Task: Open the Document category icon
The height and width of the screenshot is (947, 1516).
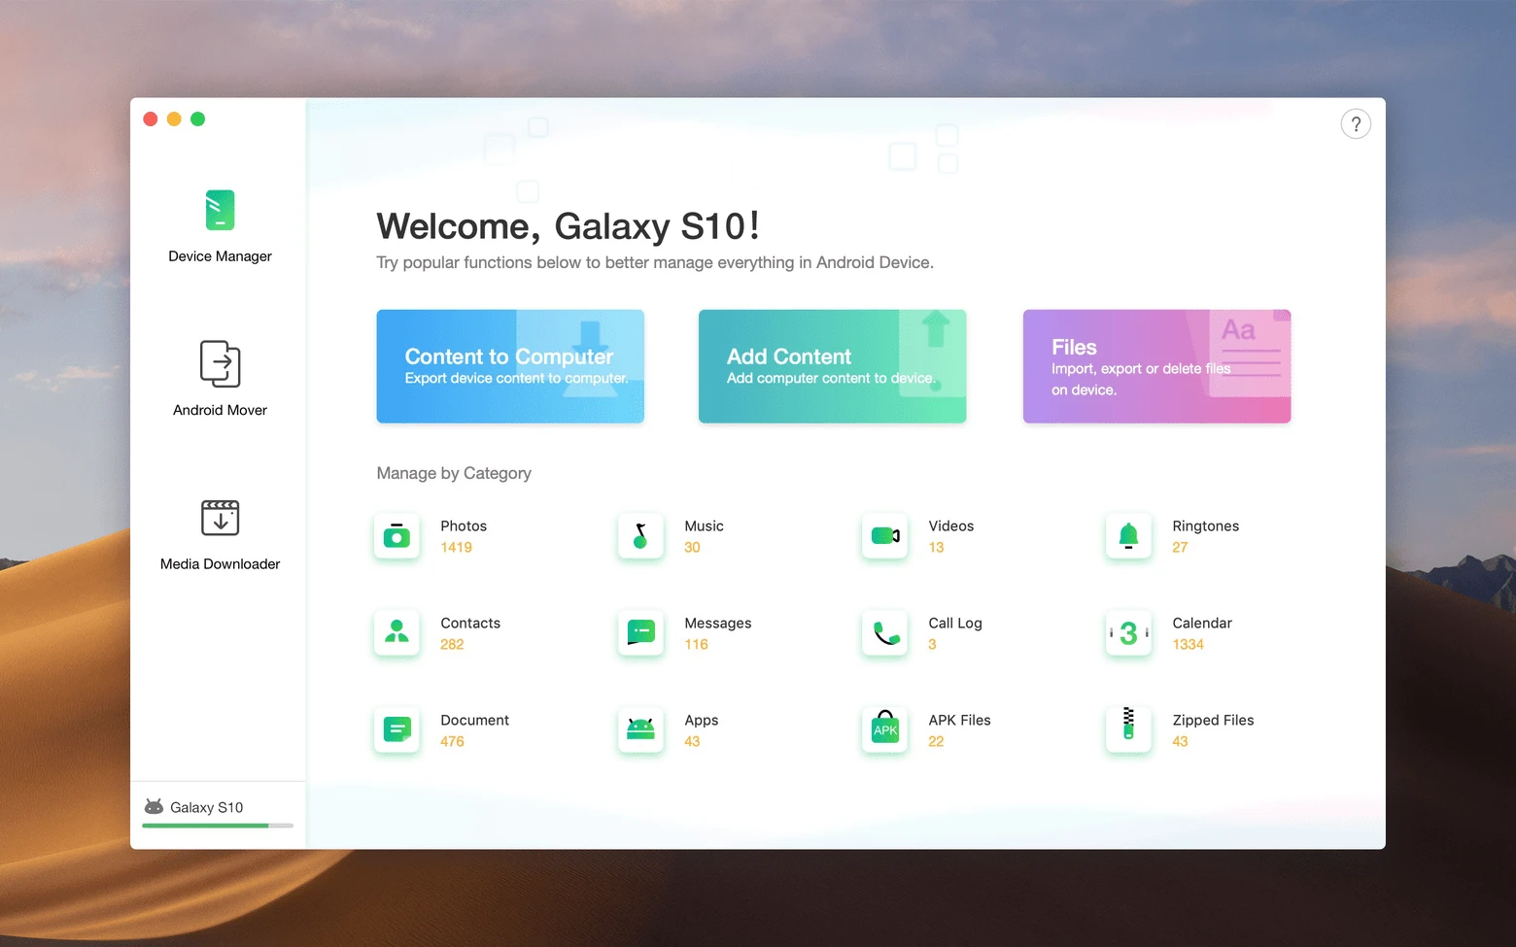Action: (x=396, y=730)
